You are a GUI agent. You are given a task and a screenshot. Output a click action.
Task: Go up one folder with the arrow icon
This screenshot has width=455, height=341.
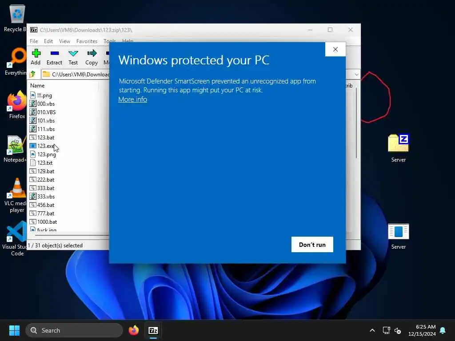click(x=32, y=74)
